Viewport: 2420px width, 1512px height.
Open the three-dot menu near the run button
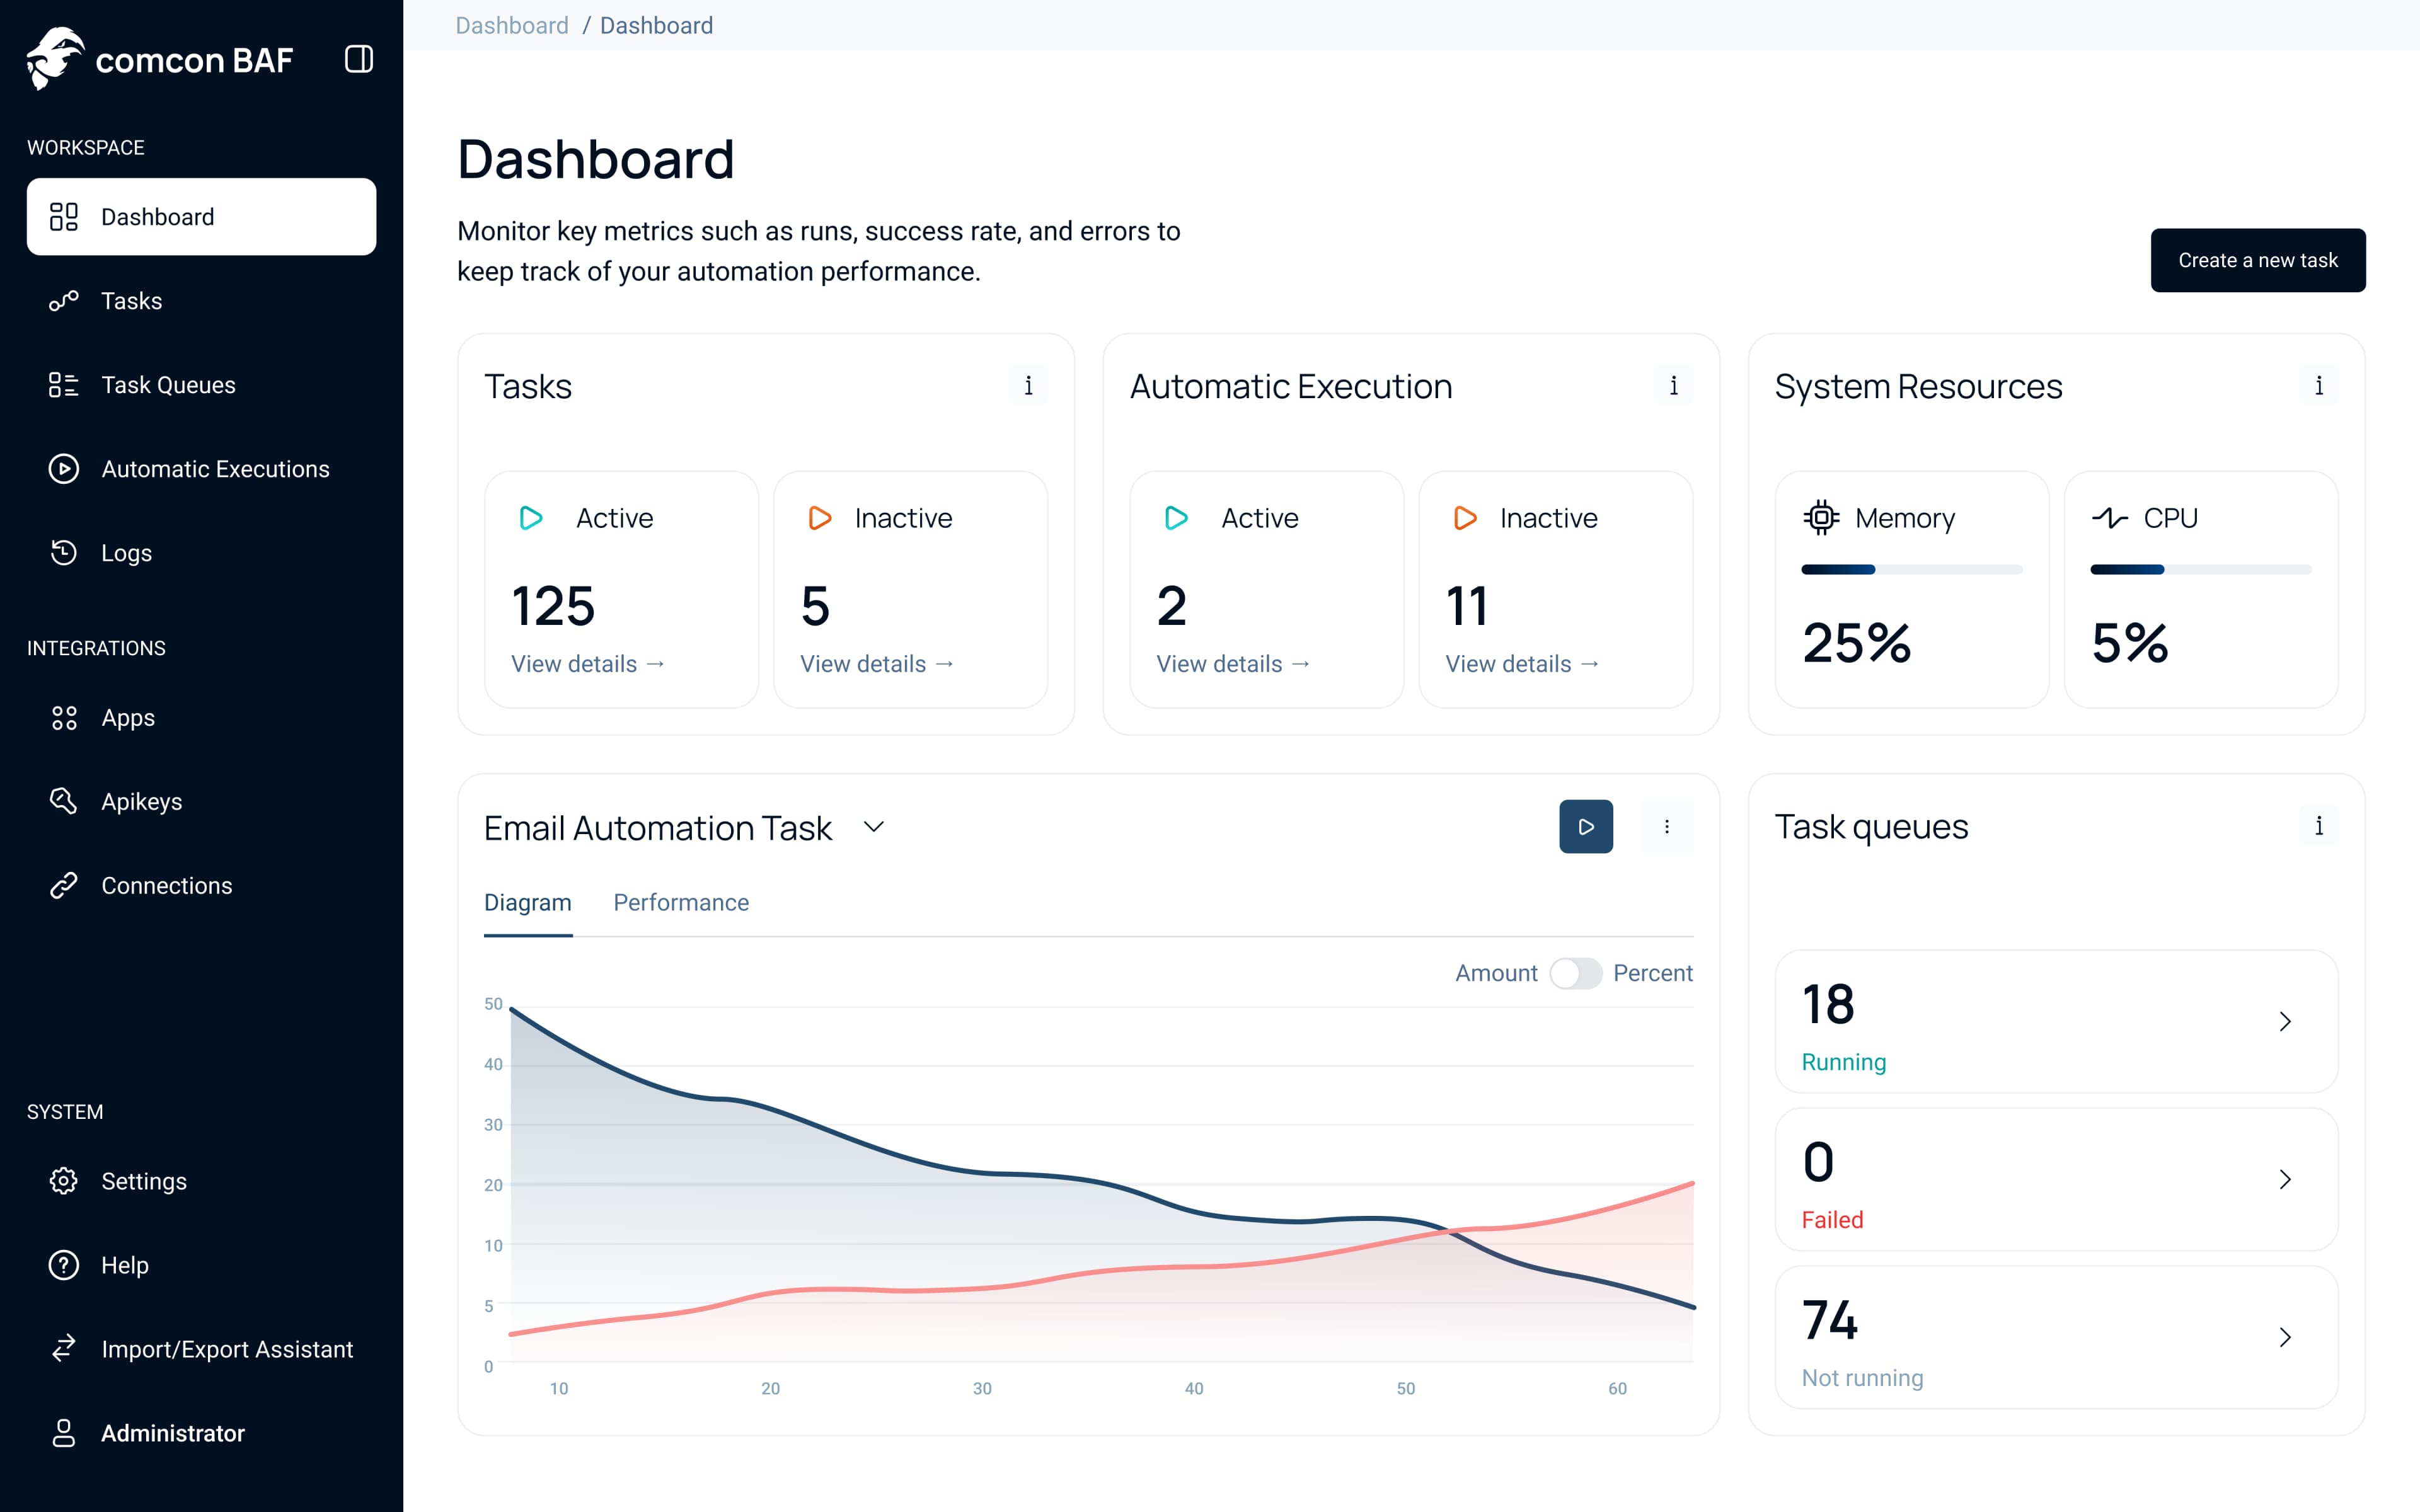1667,826
